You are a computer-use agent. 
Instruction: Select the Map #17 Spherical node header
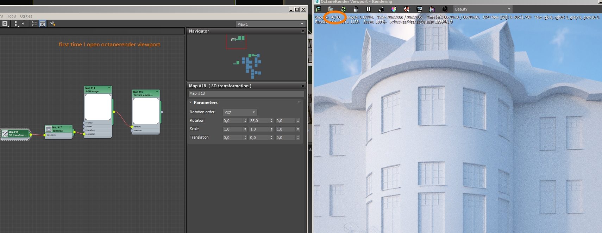pyautogui.click(x=59, y=129)
